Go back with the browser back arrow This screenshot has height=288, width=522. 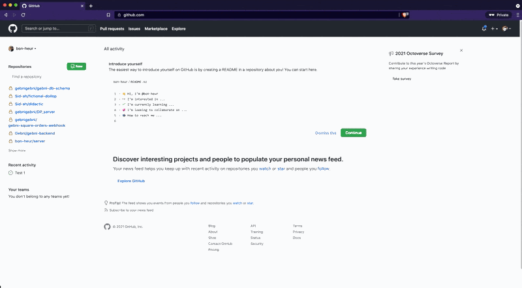pos(6,14)
